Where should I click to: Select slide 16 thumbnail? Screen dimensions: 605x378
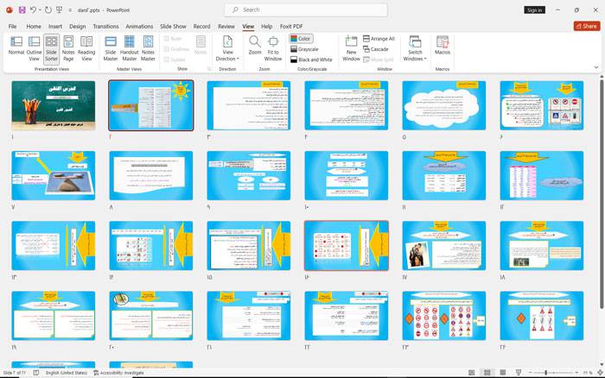coord(346,245)
